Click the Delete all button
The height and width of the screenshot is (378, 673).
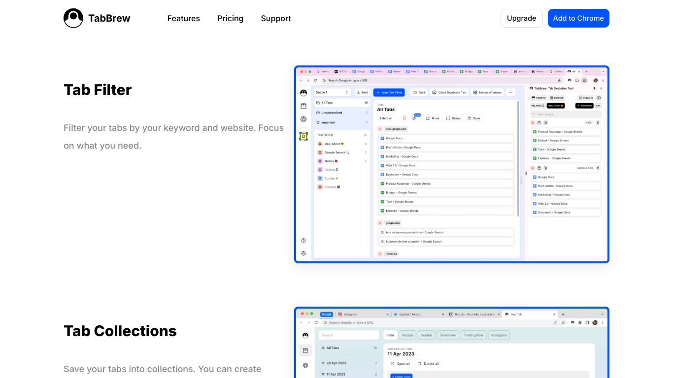428,364
